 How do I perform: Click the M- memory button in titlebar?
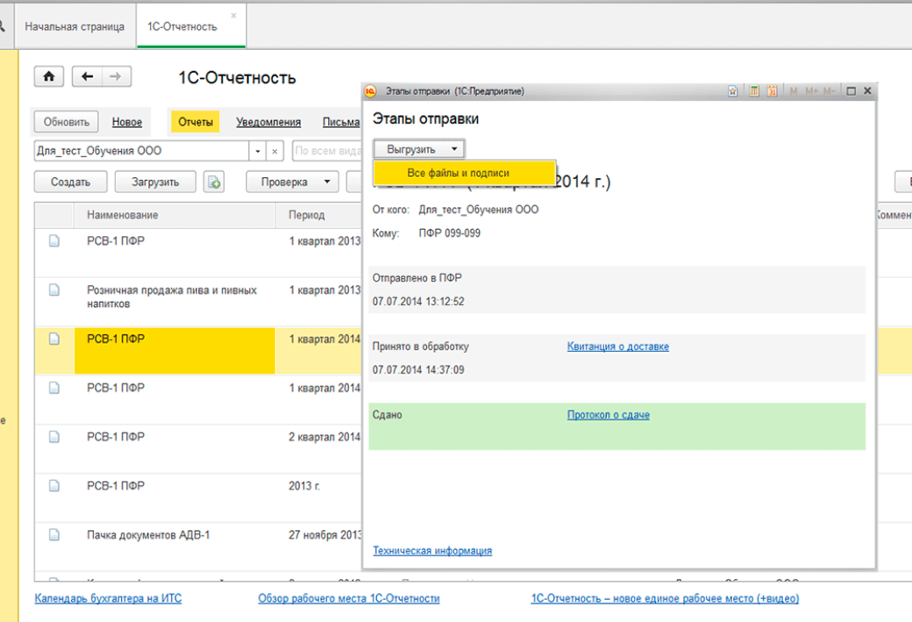pyautogui.click(x=829, y=91)
